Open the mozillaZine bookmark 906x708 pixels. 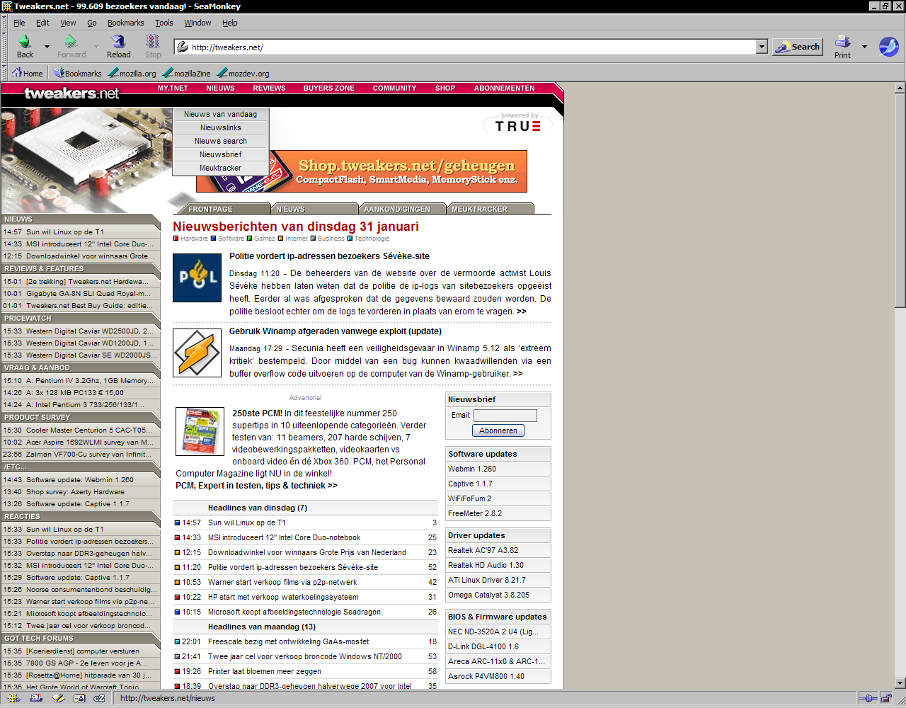(x=187, y=73)
